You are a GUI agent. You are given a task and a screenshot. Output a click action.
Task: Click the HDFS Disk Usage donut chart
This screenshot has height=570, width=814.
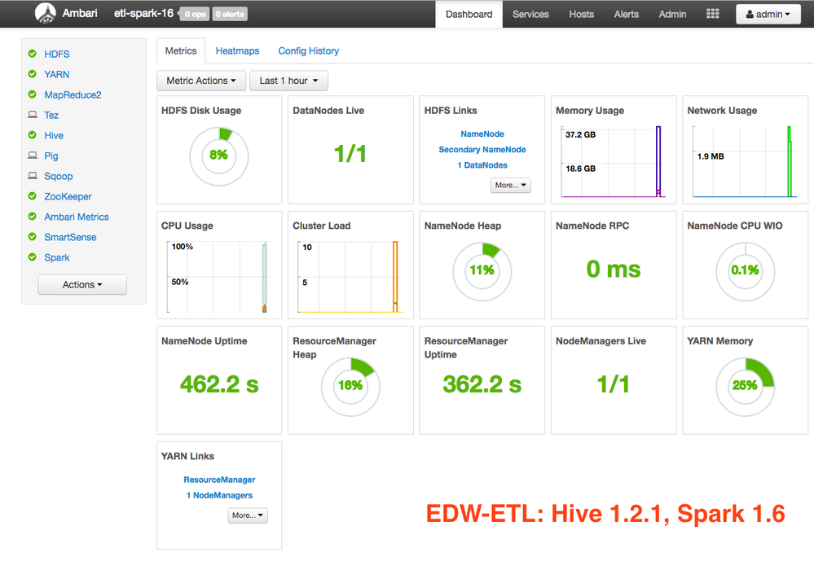tap(218, 156)
